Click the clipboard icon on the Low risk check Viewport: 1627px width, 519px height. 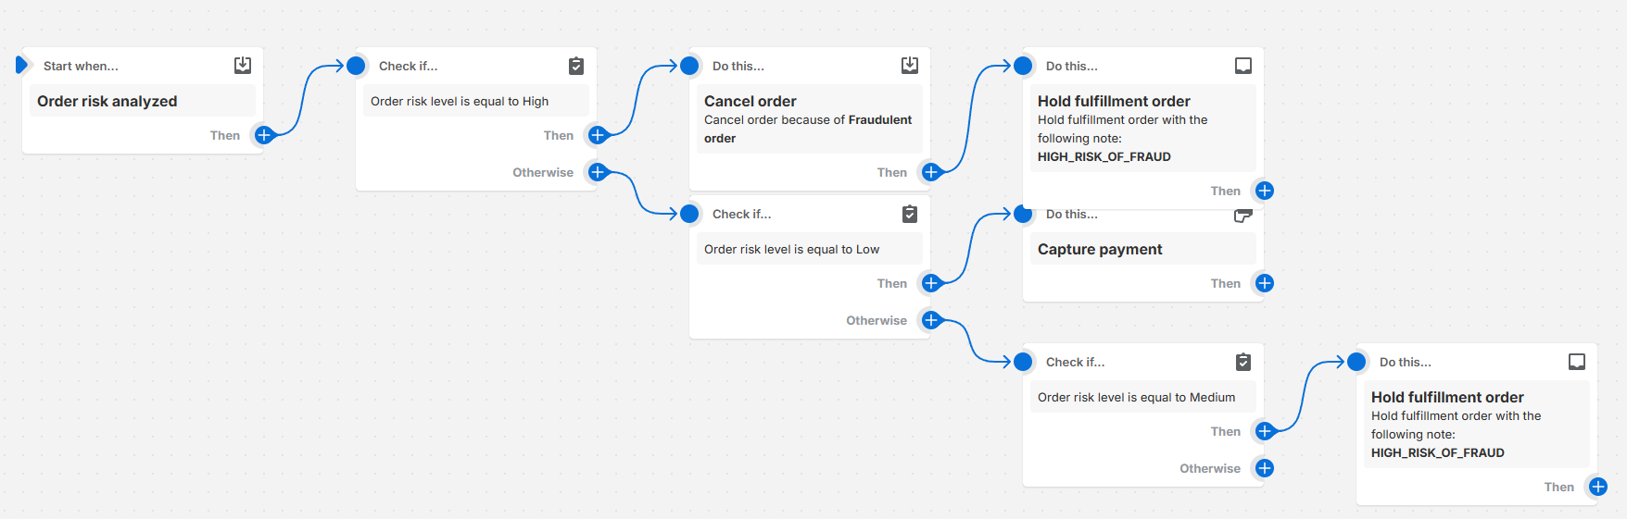(910, 214)
